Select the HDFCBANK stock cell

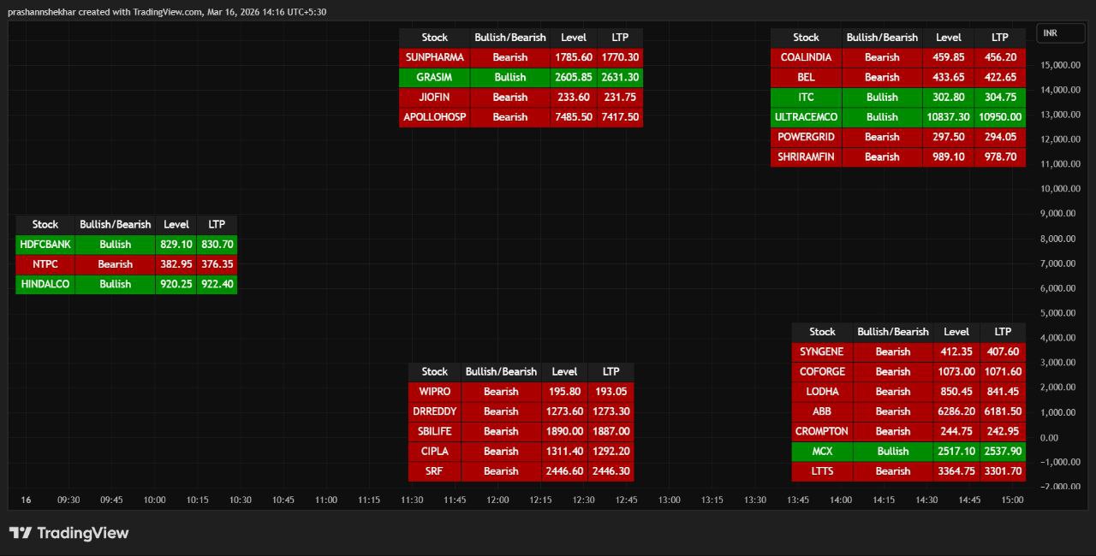pos(45,244)
